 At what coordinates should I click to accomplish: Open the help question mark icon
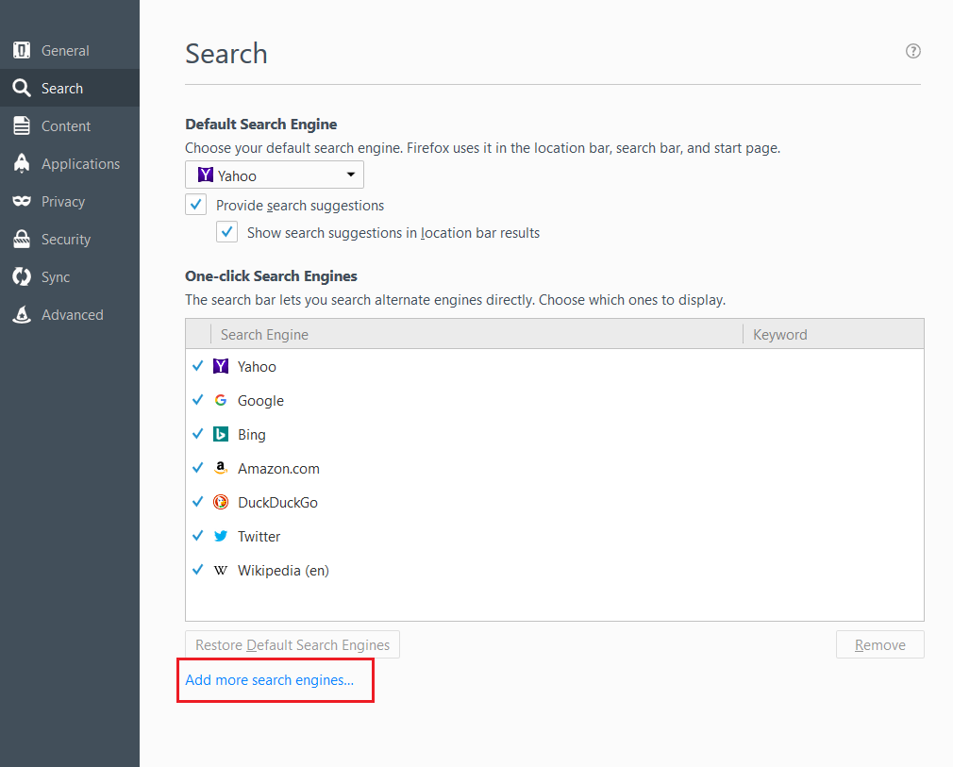tap(912, 51)
